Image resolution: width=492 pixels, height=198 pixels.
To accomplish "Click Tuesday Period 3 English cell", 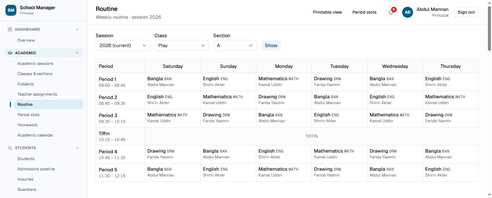I will (x=340, y=118).
